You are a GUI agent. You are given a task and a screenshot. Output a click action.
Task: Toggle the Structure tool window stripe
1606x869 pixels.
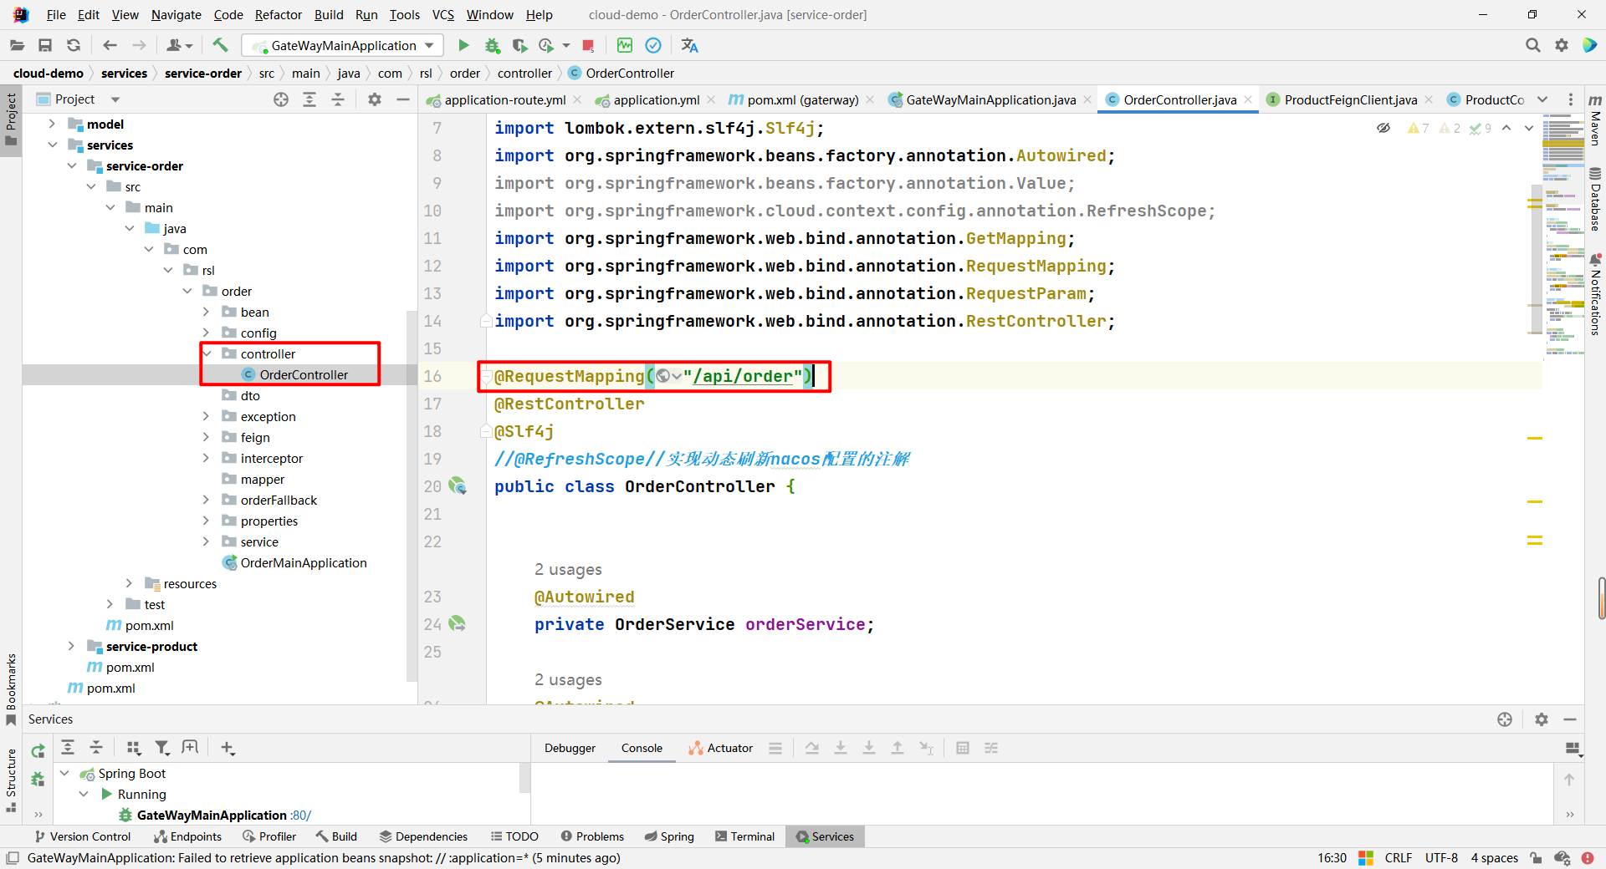pos(11,780)
